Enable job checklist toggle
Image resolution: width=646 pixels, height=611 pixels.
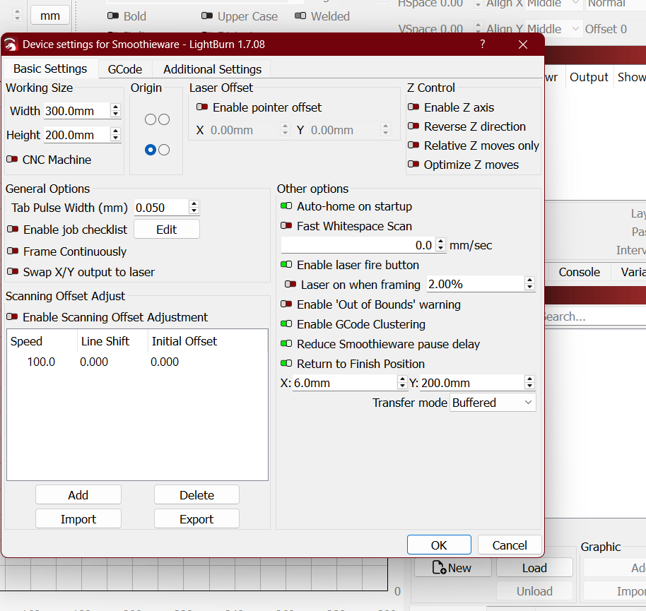(13, 230)
